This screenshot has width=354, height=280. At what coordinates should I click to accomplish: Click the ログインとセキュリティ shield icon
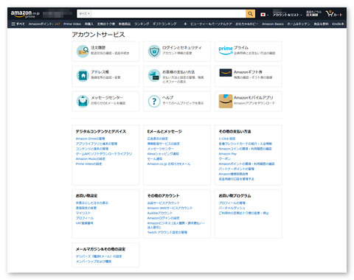coord(154,51)
